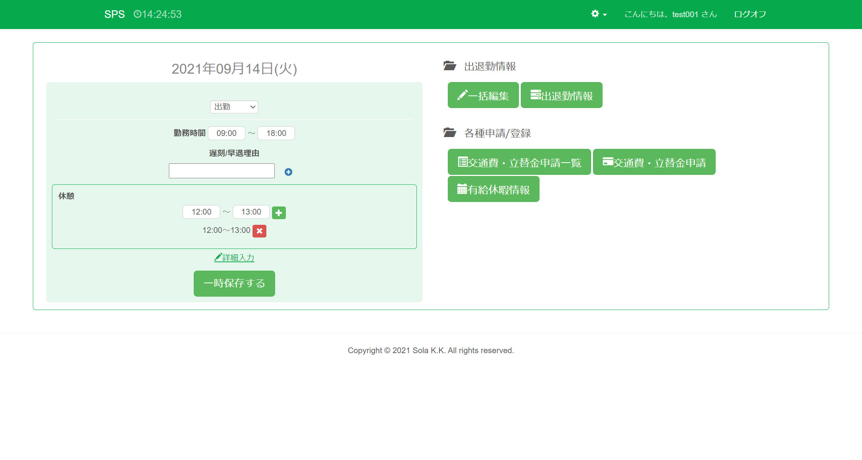Add break time with green plus button

(x=279, y=213)
